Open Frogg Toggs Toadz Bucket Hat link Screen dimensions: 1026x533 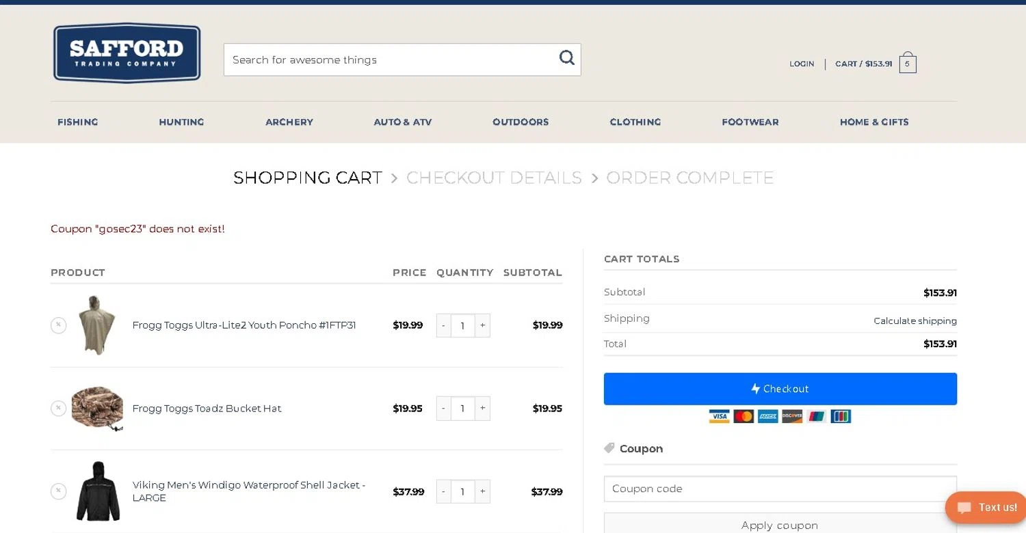[207, 409]
